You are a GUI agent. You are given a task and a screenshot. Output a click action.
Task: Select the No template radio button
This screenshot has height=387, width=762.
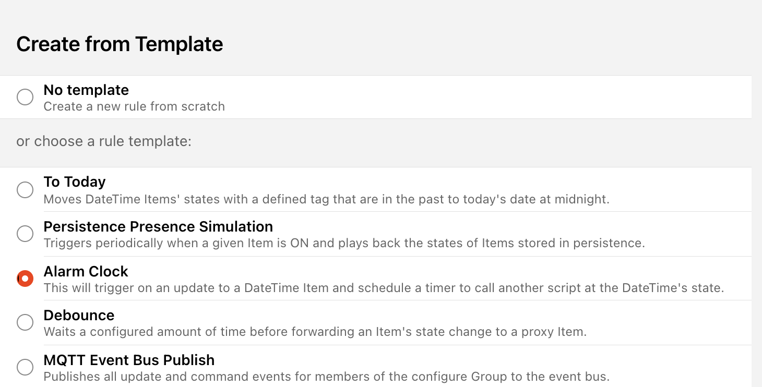[x=25, y=97]
